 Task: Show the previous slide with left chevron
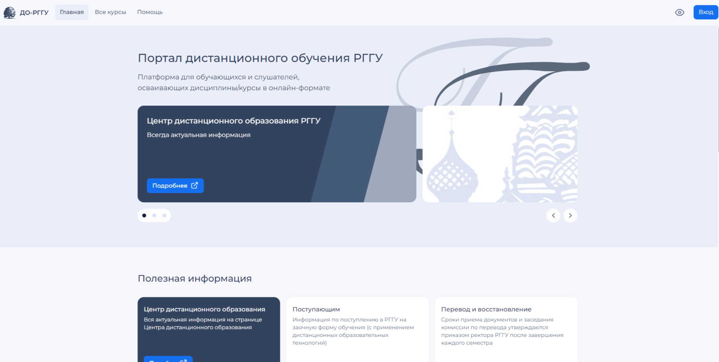553,215
